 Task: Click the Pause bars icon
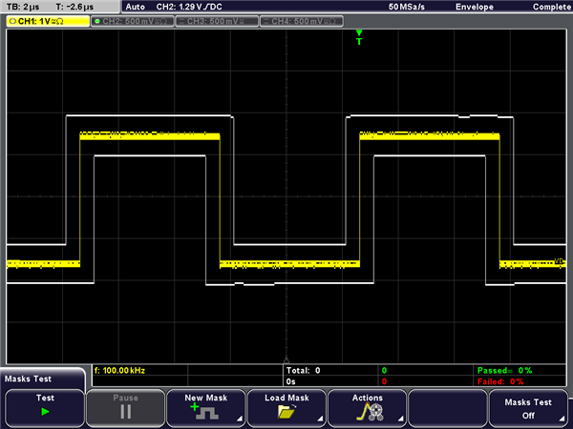coord(125,413)
